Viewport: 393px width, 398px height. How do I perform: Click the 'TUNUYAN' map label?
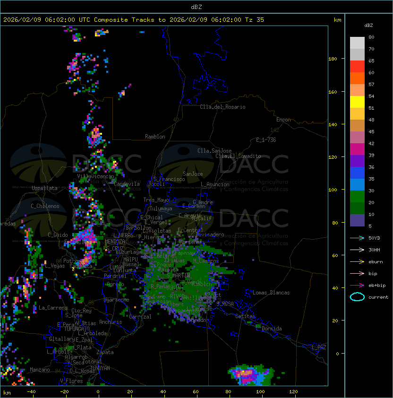pos(100,368)
